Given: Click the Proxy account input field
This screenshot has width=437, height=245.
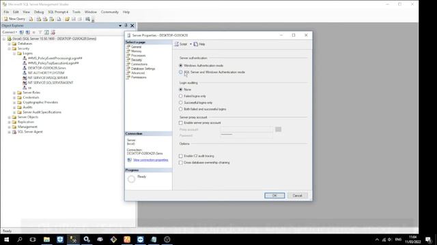Looking at the screenshot, I should (x=246, y=129).
